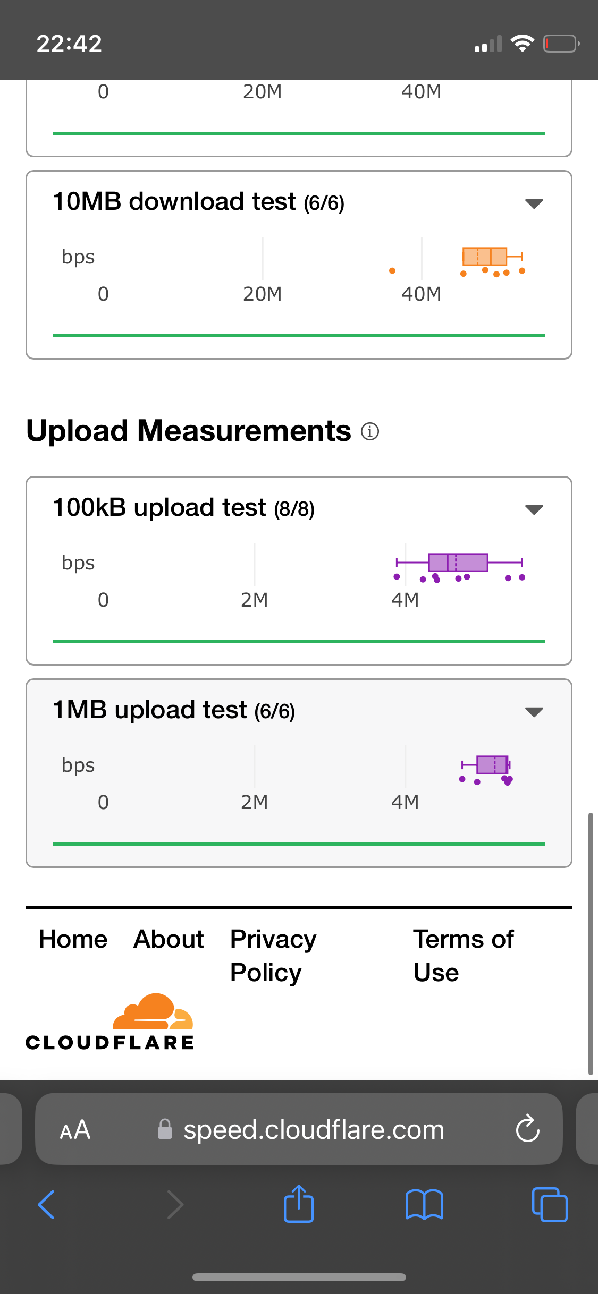Open the bookmarks book icon
The image size is (598, 1294).
click(x=424, y=1204)
